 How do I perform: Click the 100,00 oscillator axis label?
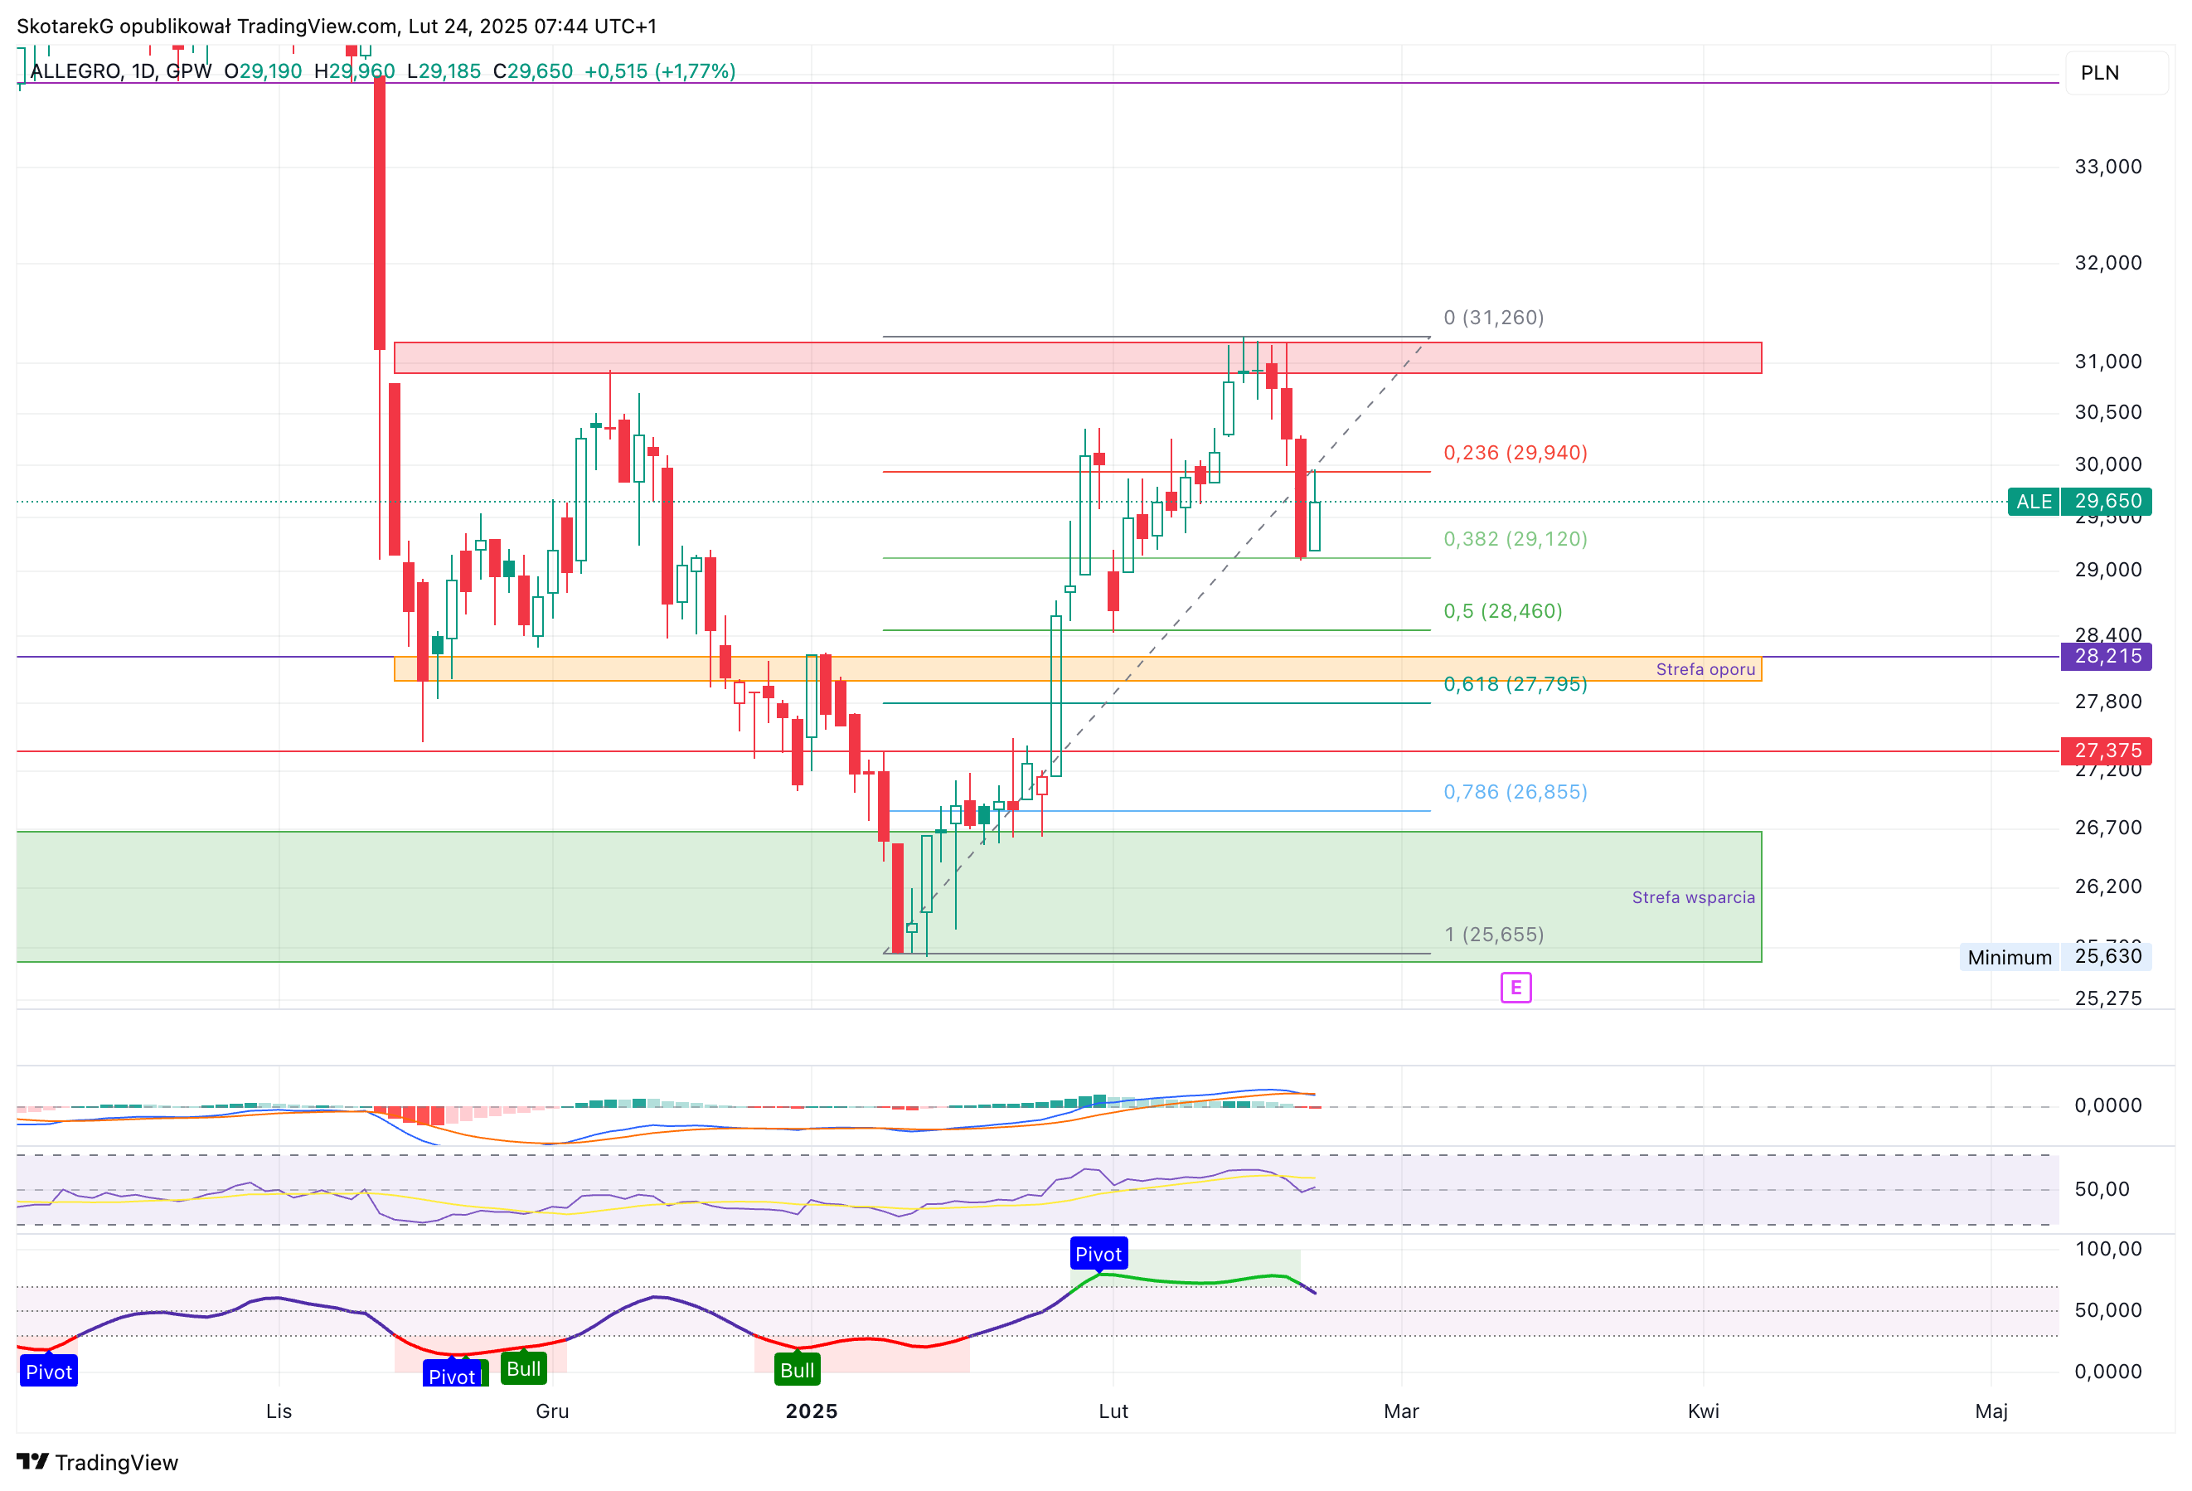(x=2108, y=1249)
